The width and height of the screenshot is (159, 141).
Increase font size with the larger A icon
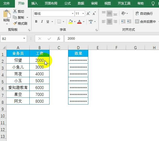[x=88, y=13]
